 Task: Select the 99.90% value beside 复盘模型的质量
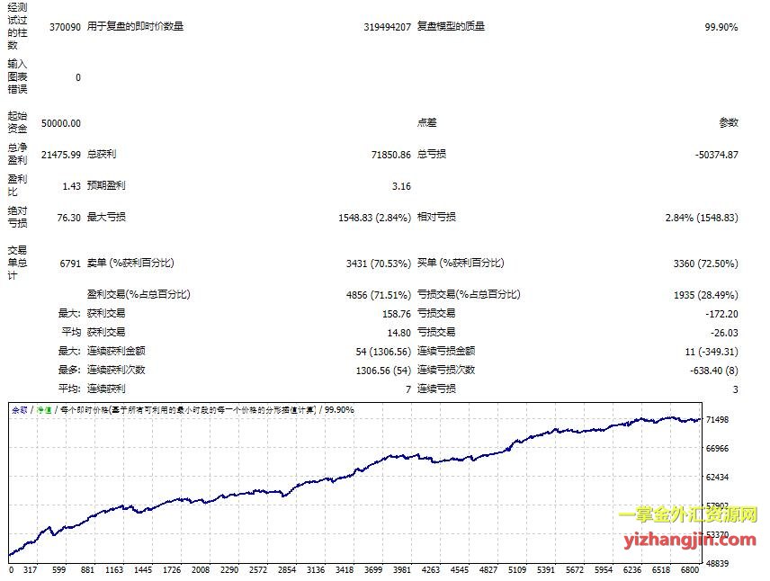click(x=721, y=27)
